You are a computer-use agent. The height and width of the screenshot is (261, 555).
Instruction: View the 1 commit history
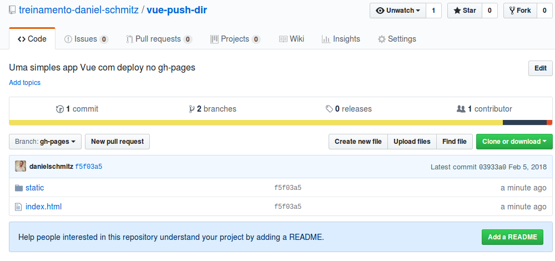click(x=77, y=109)
